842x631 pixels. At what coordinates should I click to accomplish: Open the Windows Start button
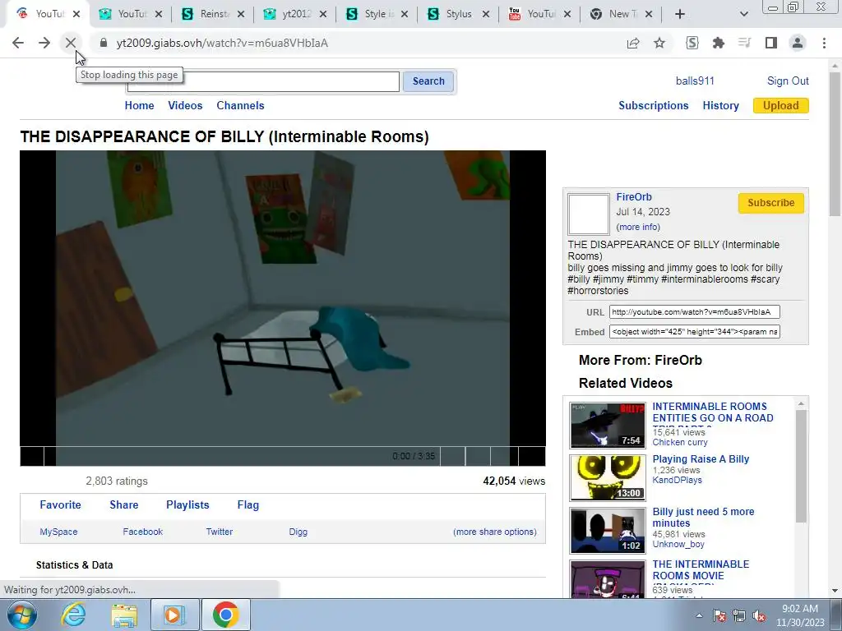click(22, 615)
